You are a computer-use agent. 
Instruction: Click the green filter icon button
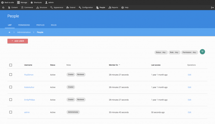tap(202, 52)
